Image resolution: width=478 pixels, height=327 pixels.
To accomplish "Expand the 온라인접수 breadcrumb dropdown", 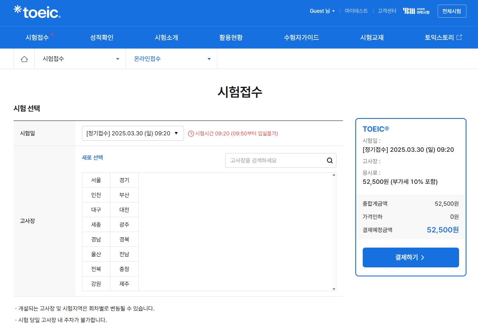I will 208,58.
